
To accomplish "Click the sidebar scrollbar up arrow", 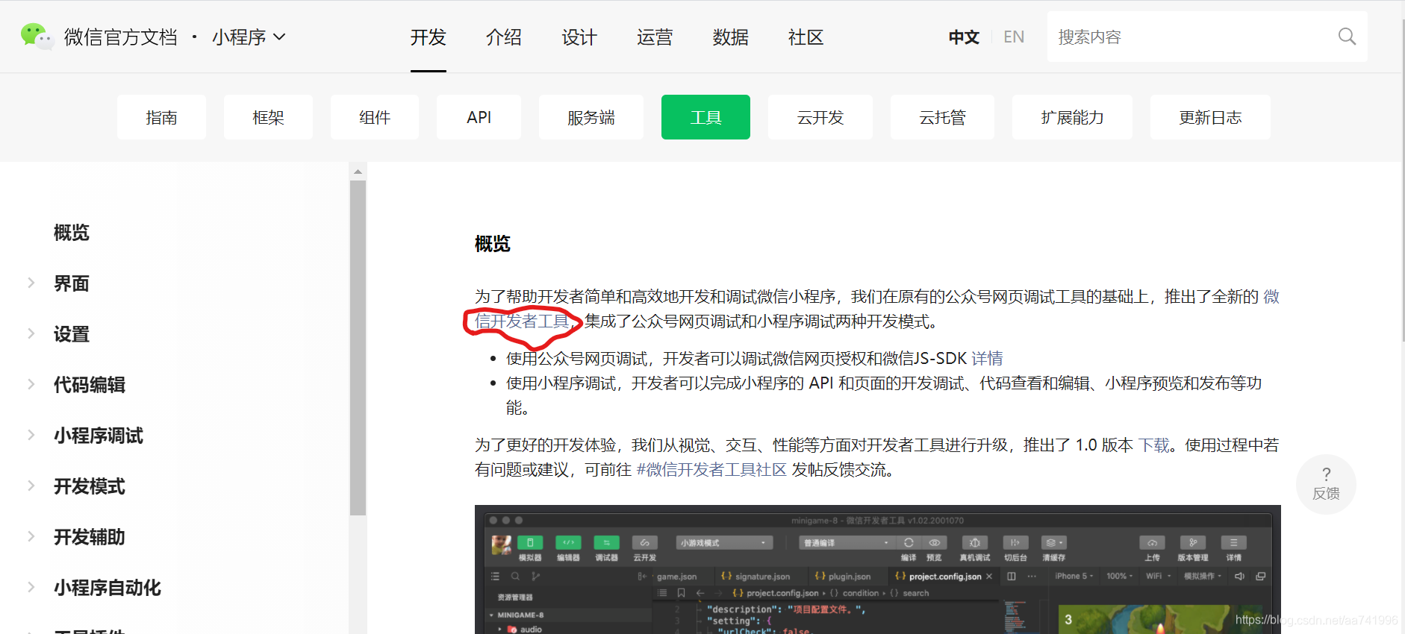I will click(358, 172).
